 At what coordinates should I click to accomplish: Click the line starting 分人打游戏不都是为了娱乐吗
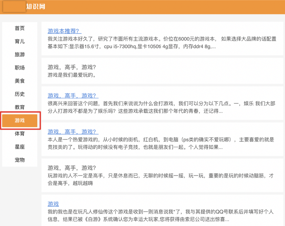[x=135, y=111]
